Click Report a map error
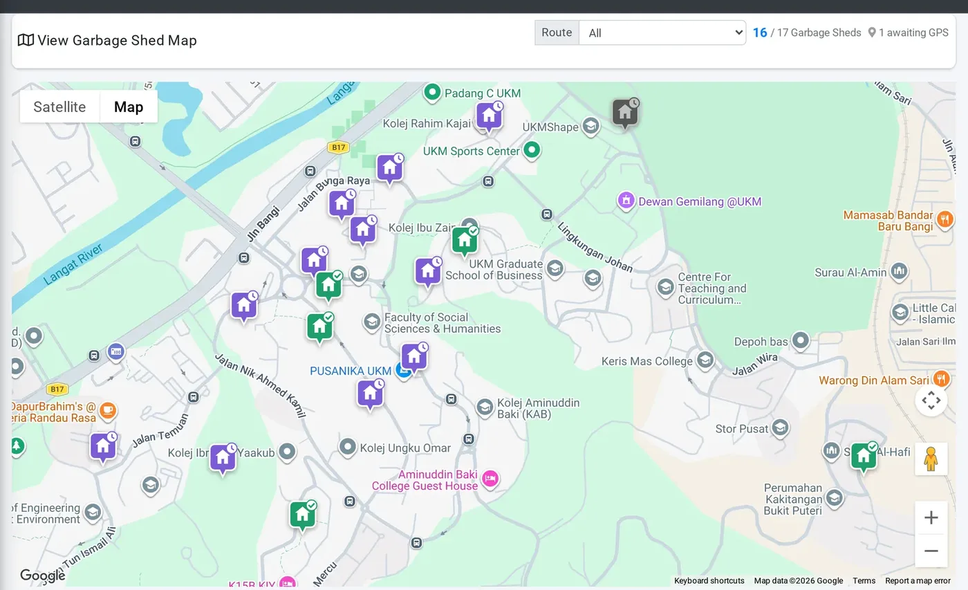The height and width of the screenshot is (590, 968). pyautogui.click(x=918, y=581)
